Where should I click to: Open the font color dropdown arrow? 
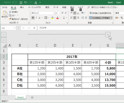pos(60,18)
